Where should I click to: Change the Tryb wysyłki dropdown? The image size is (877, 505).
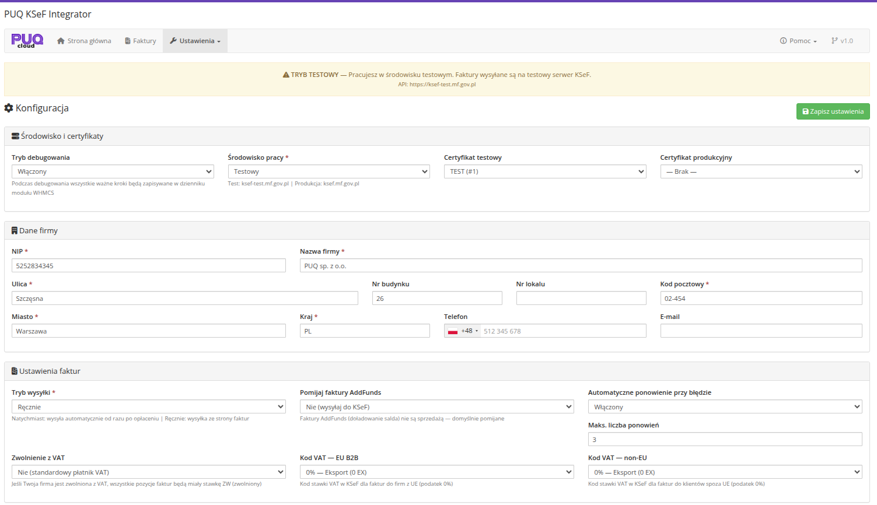(148, 407)
